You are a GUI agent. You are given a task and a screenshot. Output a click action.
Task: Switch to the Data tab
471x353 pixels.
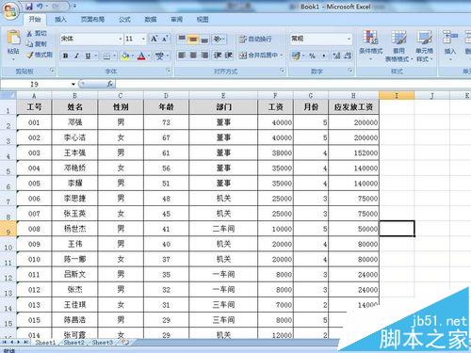coord(151,20)
